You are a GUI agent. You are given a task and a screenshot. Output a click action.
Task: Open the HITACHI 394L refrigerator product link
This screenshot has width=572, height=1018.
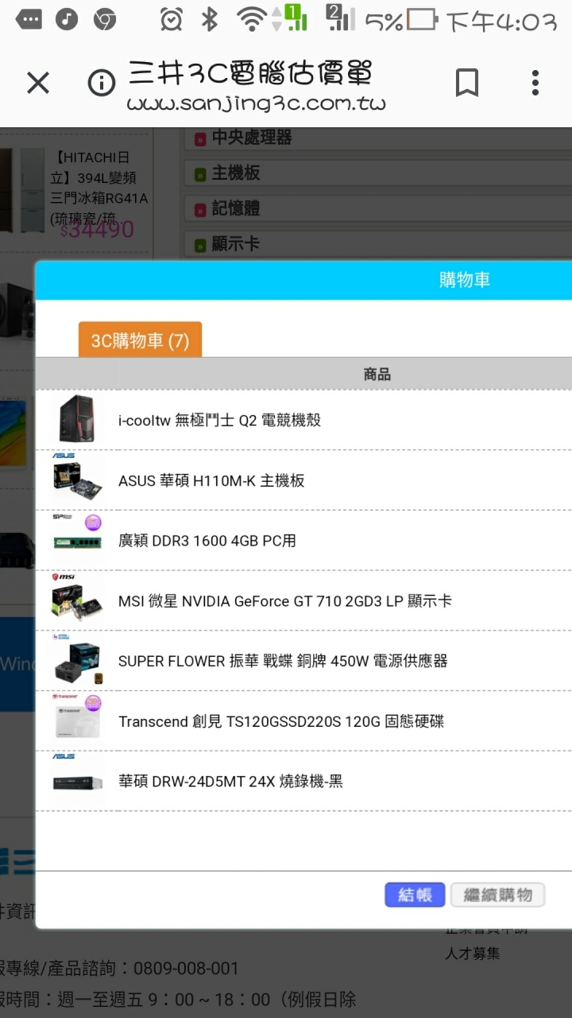coord(99,188)
